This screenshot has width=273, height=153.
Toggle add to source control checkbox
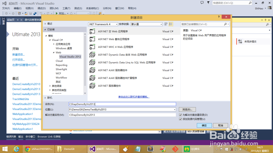coord(180,119)
